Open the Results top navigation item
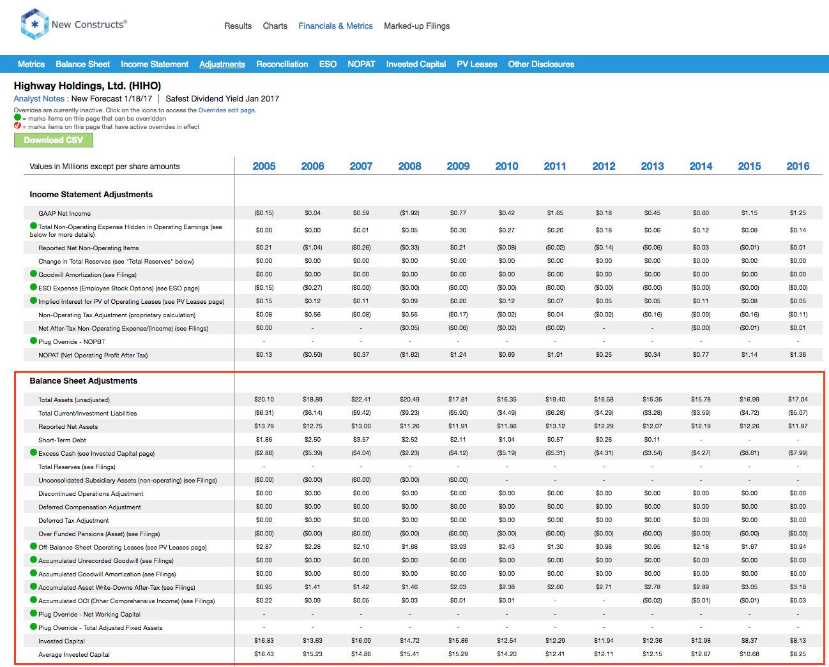This screenshot has width=829, height=667. click(238, 26)
